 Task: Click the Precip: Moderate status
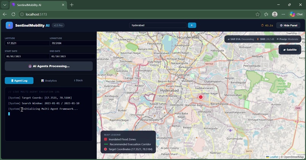(x=287, y=39)
